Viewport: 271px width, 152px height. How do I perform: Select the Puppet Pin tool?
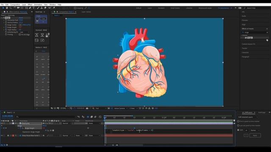point(54,8)
